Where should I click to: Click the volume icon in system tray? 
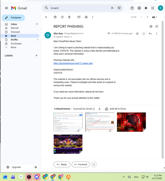pyautogui.click(x=147, y=177)
